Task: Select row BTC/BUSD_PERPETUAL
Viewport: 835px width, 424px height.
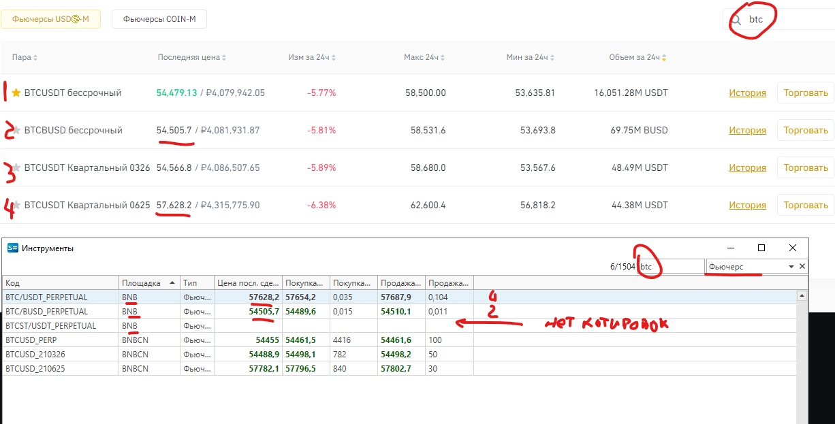Action: (399, 312)
